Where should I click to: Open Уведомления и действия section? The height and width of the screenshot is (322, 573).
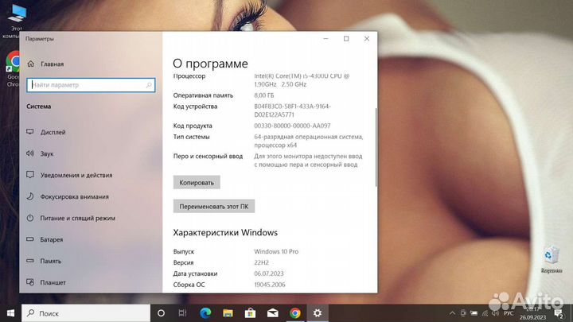pyautogui.click(x=69, y=175)
